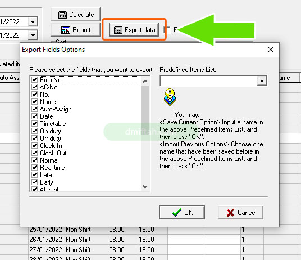The width and height of the screenshot is (301, 260).
Task: Uncheck the Clock In field
Action: (35, 145)
